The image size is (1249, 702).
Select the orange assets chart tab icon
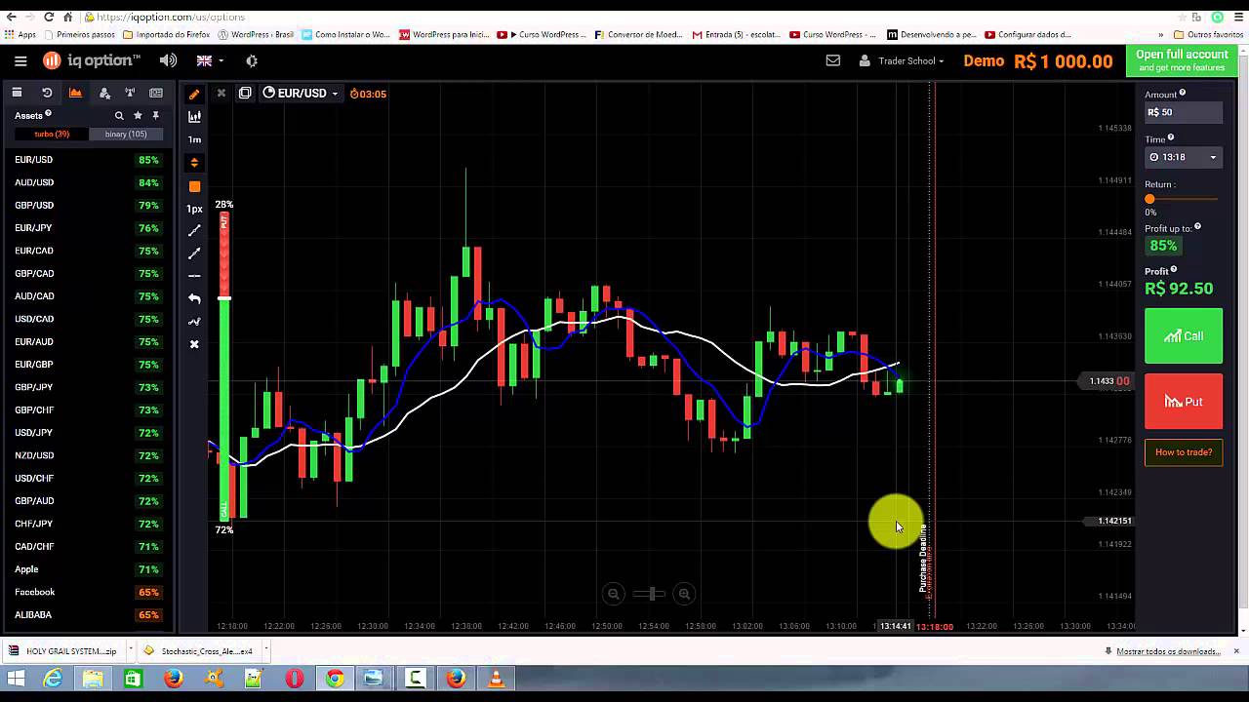tap(75, 93)
